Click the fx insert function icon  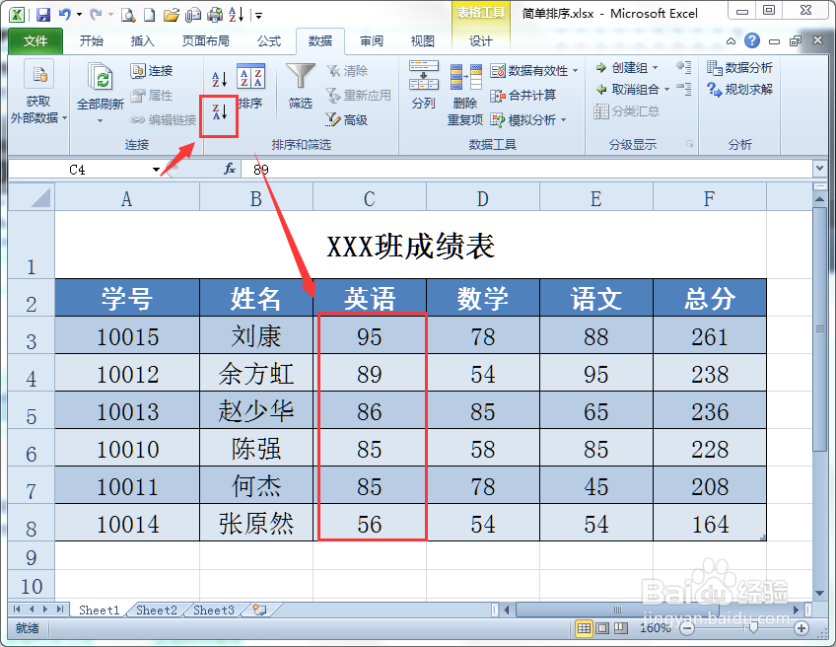point(230,170)
